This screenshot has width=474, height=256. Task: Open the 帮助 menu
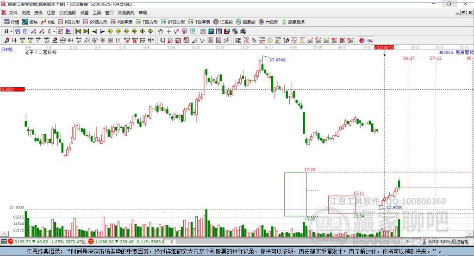click(x=143, y=12)
